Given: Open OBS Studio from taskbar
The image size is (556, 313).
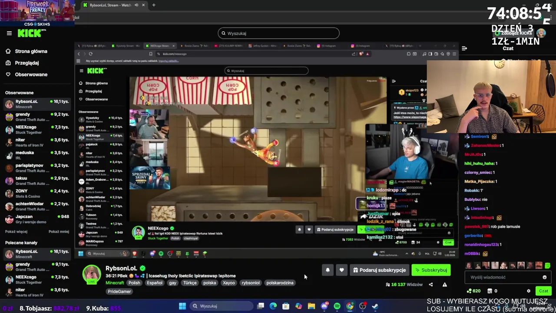Looking at the screenshot, I should pyautogui.click(x=363, y=306).
